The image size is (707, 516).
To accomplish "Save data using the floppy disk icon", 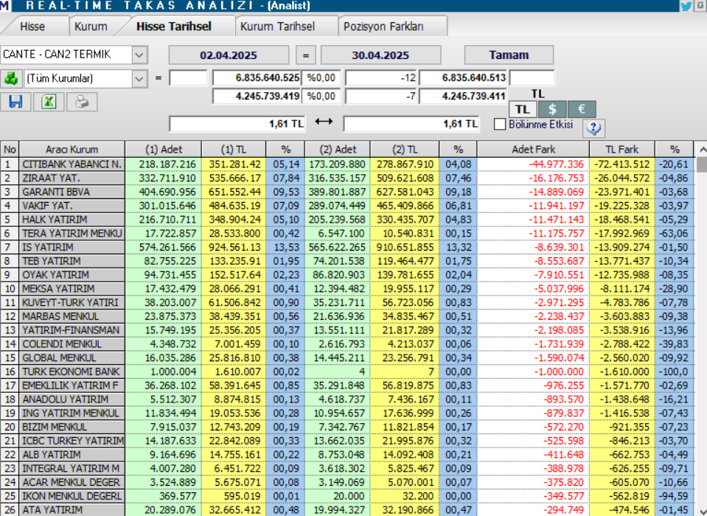I will [x=15, y=102].
